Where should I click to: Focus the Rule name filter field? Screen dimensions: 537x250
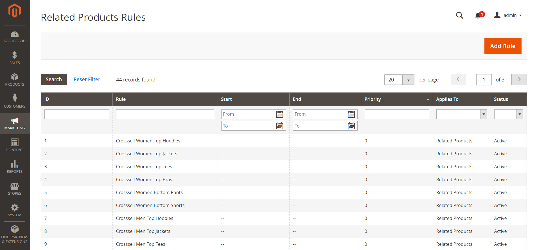click(x=165, y=114)
